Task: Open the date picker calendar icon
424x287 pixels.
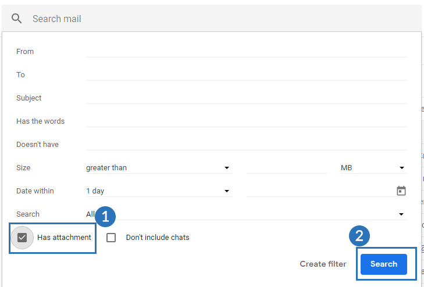Action: [x=401, y=191]
